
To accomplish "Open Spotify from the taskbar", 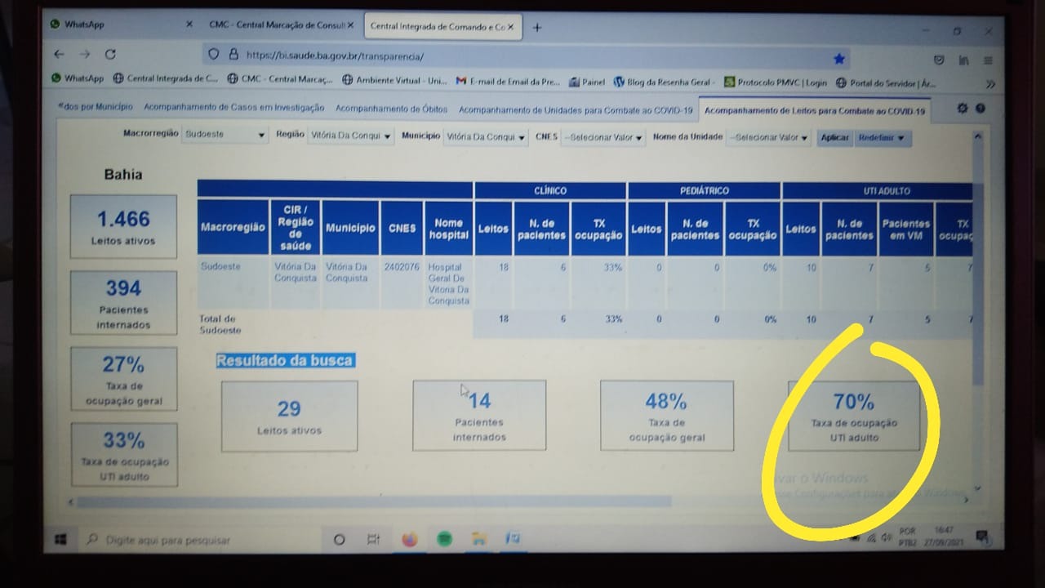I will [444, 539].
